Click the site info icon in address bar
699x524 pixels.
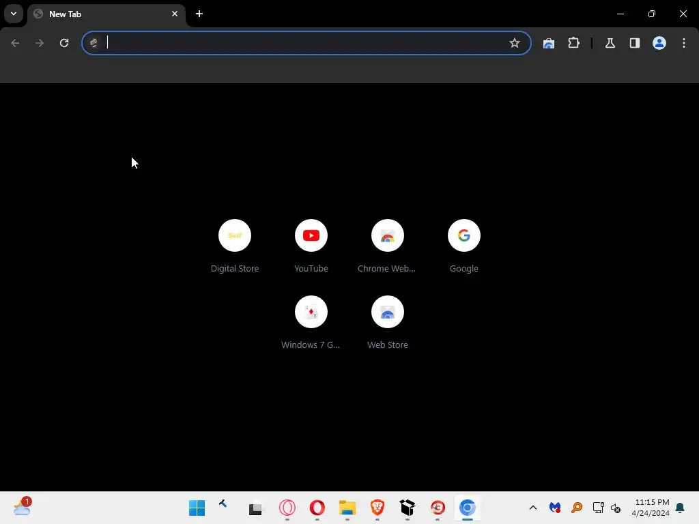(x=94, y=43)
